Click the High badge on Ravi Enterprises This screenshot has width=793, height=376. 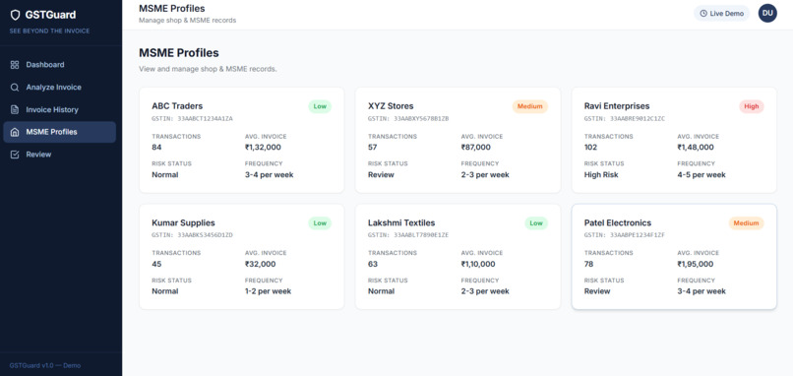752,106
